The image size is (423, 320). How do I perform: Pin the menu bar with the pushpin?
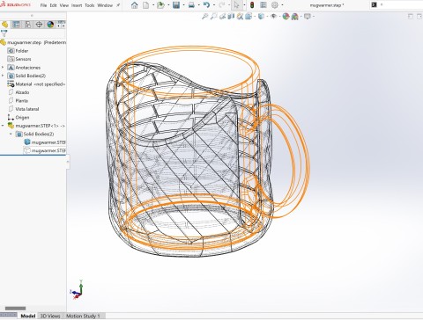point(118,5)
